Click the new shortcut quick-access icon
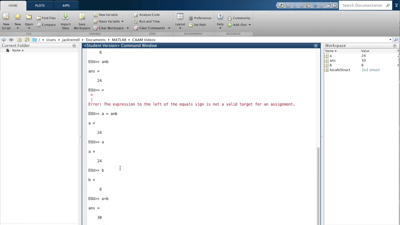 [281, 5]
